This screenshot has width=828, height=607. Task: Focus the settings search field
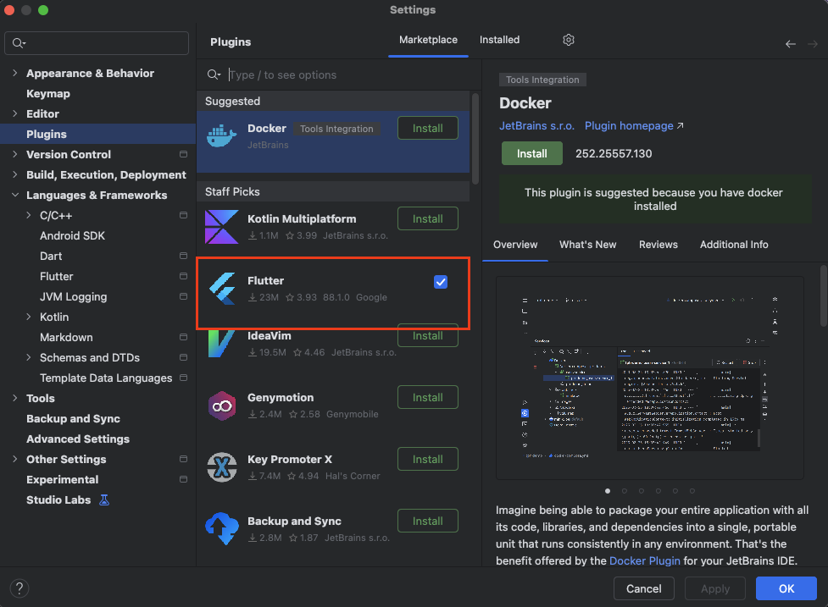click(x=97, y=43)
